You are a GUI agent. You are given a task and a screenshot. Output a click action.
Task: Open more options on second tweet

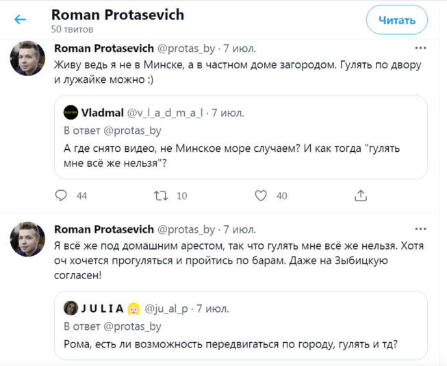click(x=421, y=228)
